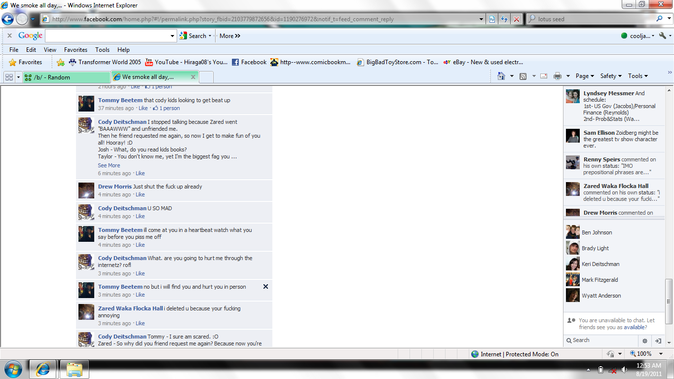Click the volume speaker tray icon
This screenshot has width=674, height=379.
pos(624,369)
